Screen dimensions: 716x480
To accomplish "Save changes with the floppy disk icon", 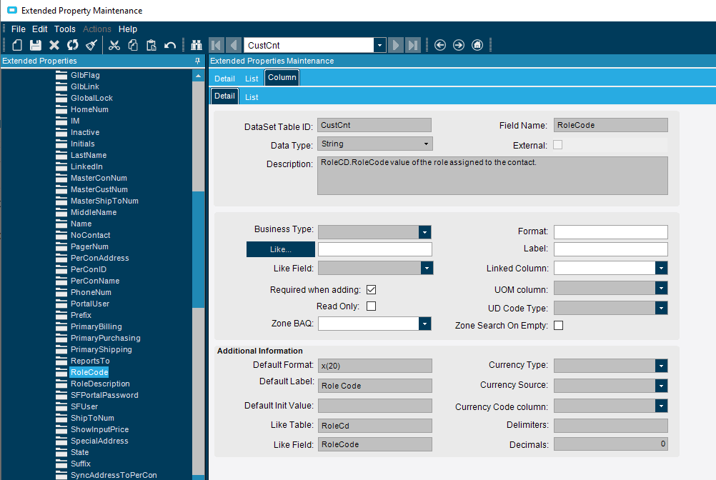I will [x=36, y=45].
